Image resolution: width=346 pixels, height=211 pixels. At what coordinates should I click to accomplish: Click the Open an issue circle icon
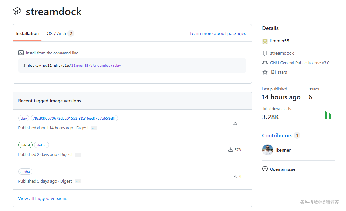265,169
